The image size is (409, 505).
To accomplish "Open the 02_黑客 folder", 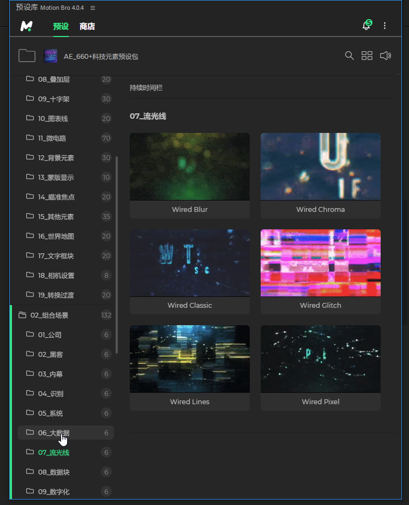I will [66, 355].
